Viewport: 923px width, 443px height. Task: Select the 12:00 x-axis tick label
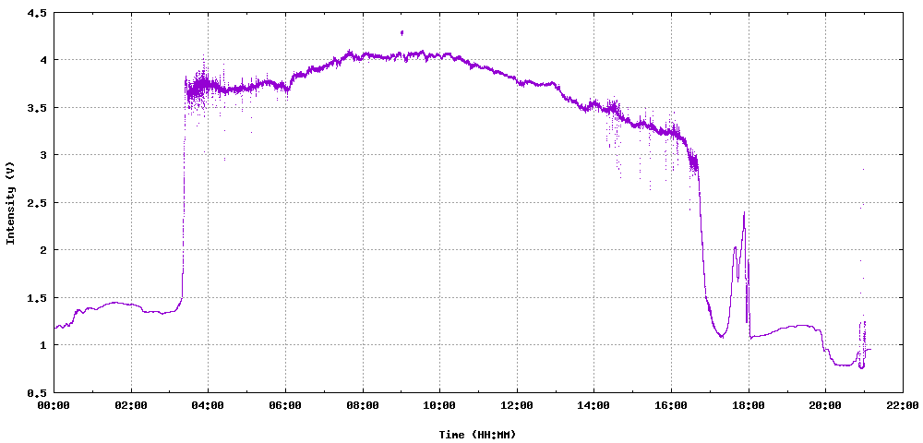(517, 405)
